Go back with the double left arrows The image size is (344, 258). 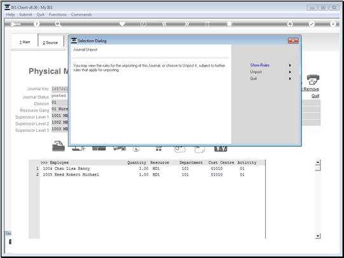click(x=165, y=24)
